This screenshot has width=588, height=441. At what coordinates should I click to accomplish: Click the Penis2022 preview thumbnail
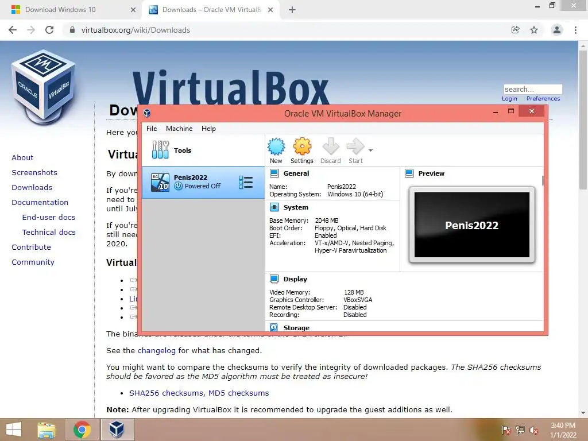pyautogui.click(x=472, y=225)
